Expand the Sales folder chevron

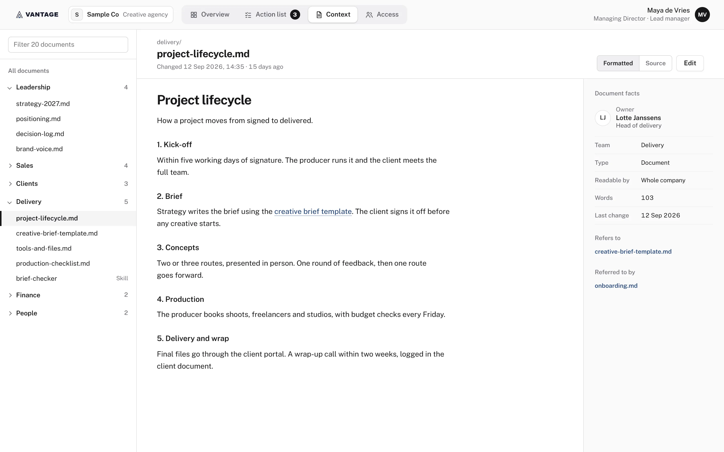pyautogui.click(x=10, y=166)
